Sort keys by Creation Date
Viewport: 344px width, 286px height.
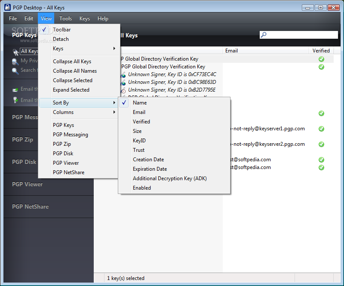tap(174, 160)
